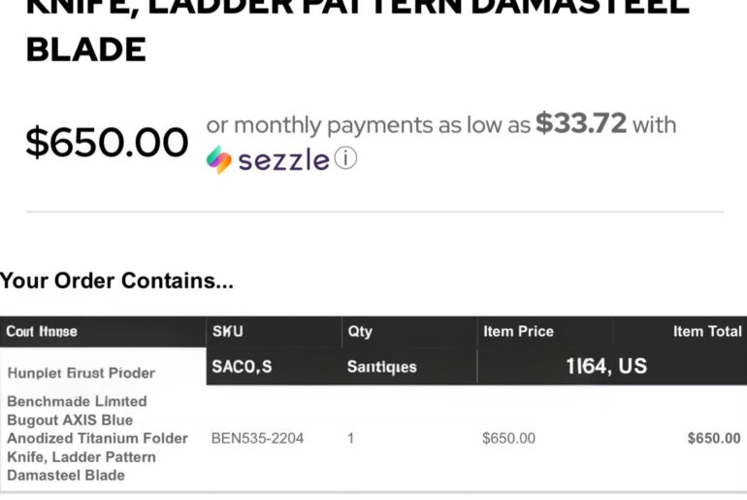
Task: Click the bold $650.00 item total
Action: [713, 439]
